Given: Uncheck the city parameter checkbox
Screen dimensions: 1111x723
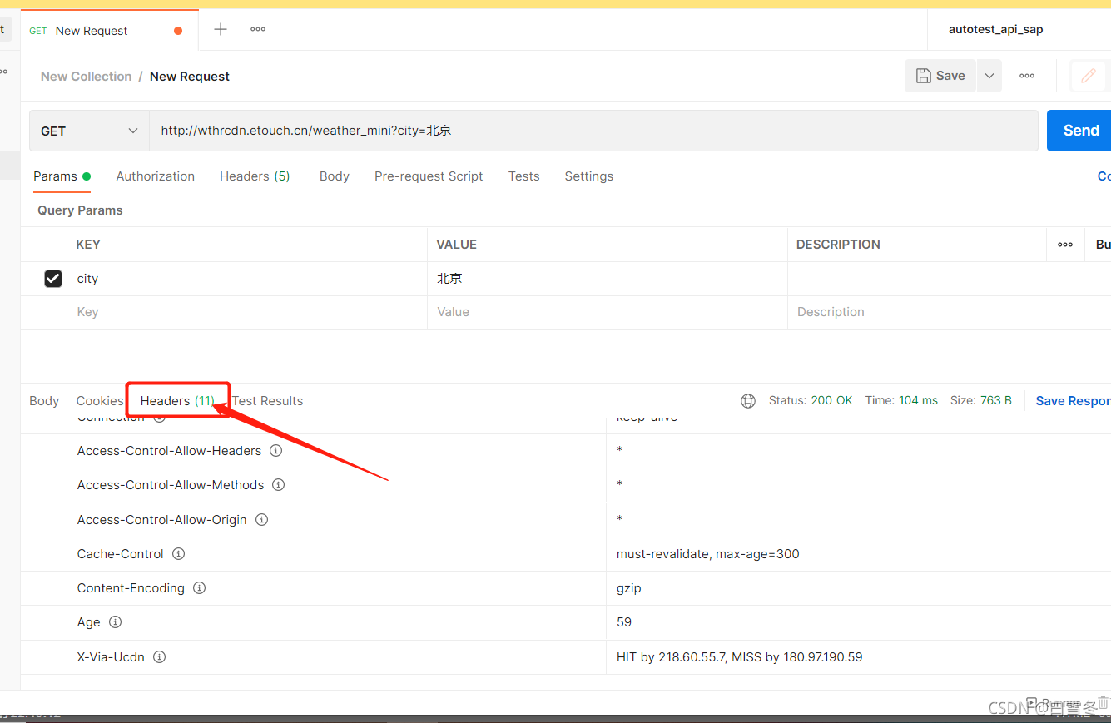Looking at the screenshot, I should point(53,279).
